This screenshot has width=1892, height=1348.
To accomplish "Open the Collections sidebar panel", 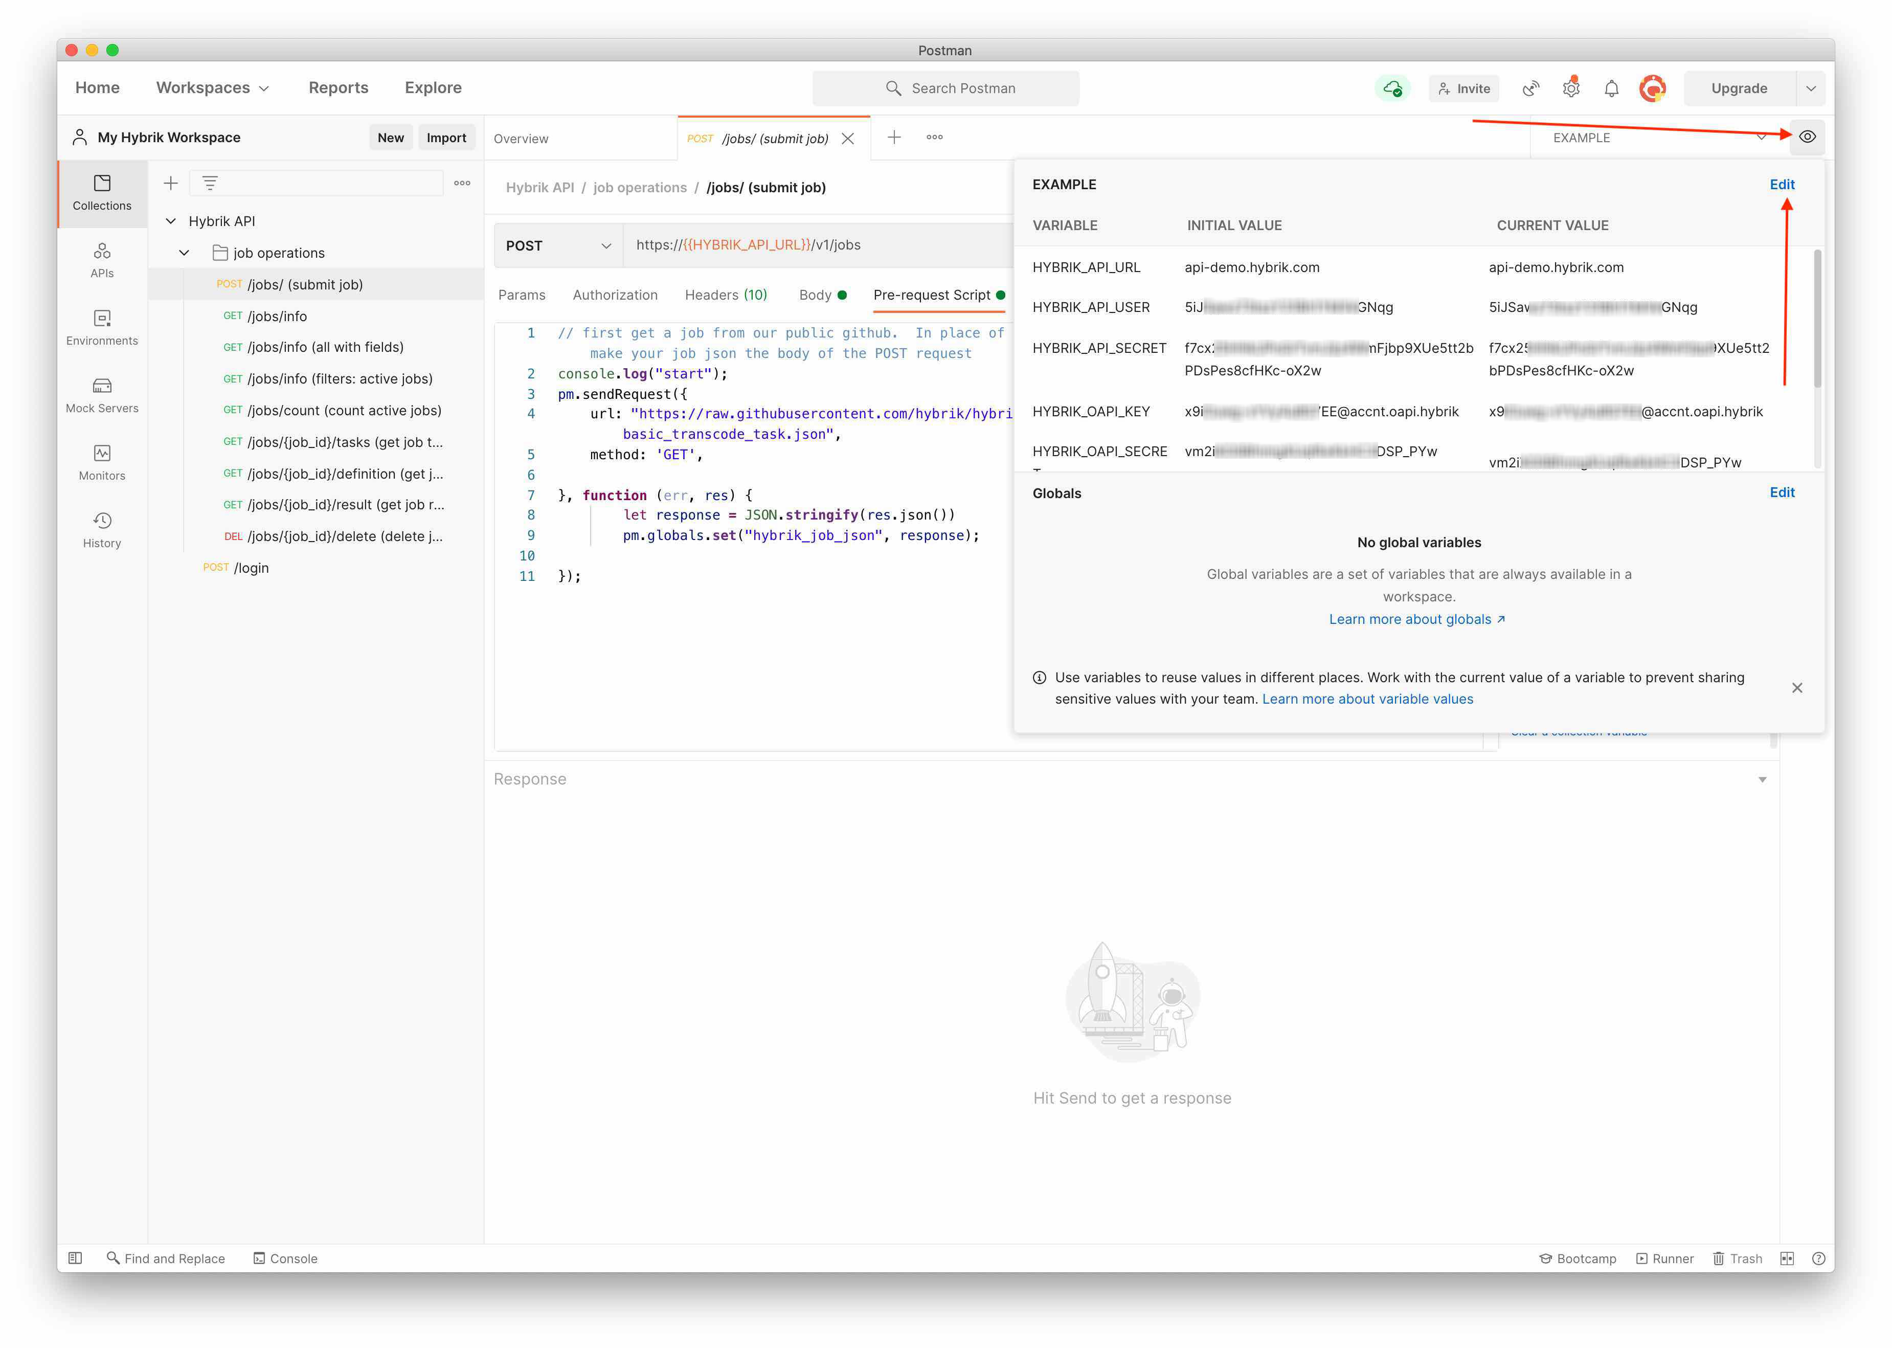I will click(x=101, y=193).
